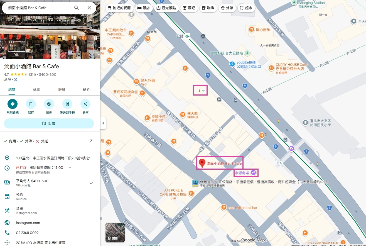Open the 圖層 layers thumbnail
Image resolution: width=366 pixels, height=246 pixels.
point(115,232)
